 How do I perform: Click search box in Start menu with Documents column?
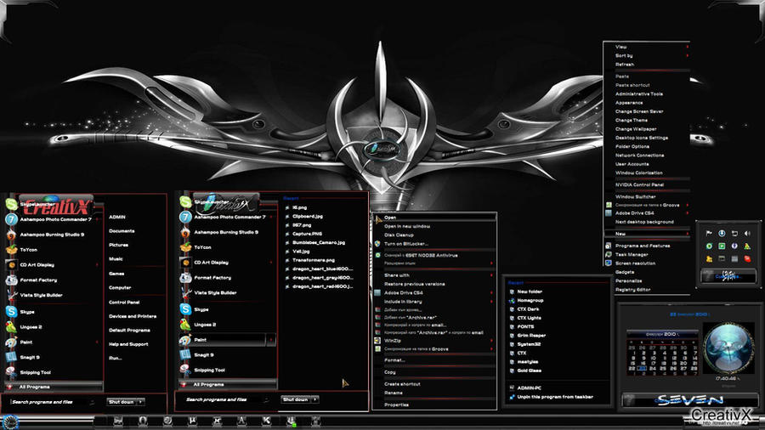51,402
